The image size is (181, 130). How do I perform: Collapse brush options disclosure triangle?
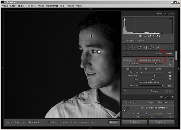(171, 69)
